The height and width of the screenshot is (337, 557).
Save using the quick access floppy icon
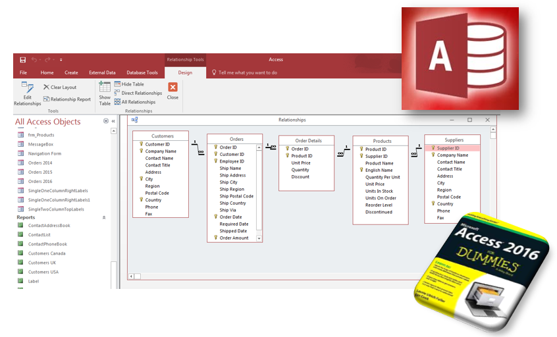point(23,60)
